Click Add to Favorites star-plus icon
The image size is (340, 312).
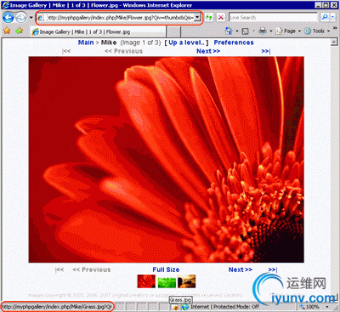coord(19,31)
